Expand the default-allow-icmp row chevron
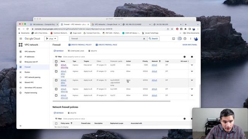The image size is (248, 139). 192,71
